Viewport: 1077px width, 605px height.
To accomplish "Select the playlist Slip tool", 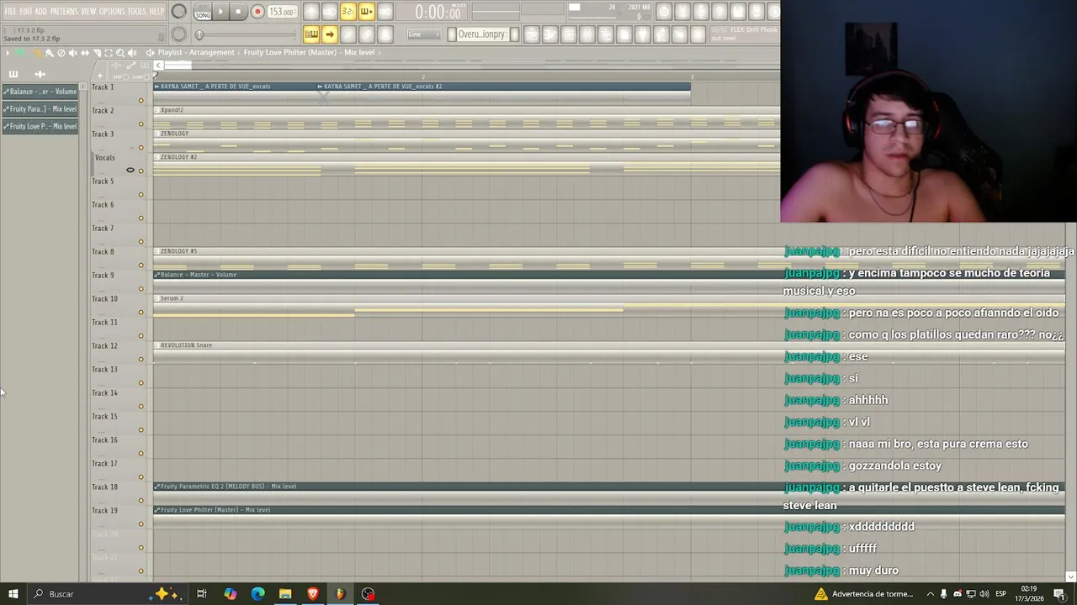I will pyautogui.click(x=85, y=53).
